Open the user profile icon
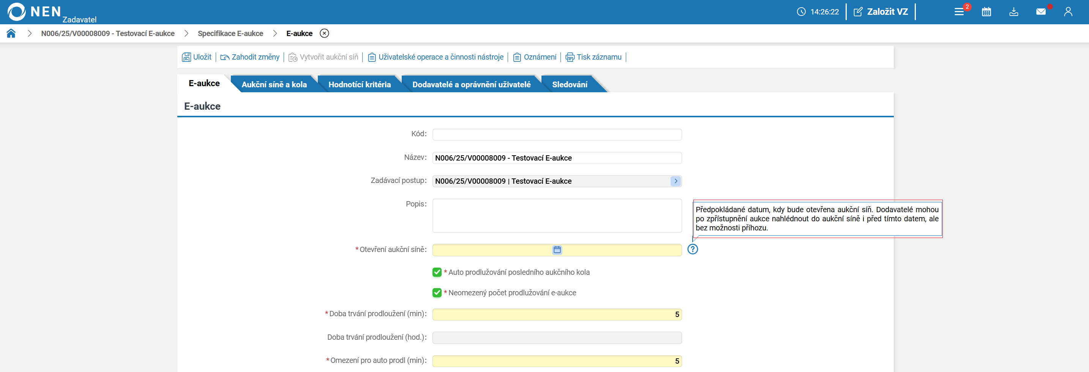Viewport: 1089px width, 372px height. [x=1068, y=12]
